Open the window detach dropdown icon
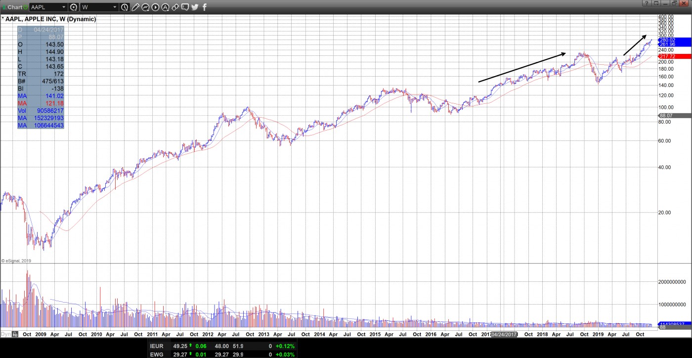 [x=656, y=3]
